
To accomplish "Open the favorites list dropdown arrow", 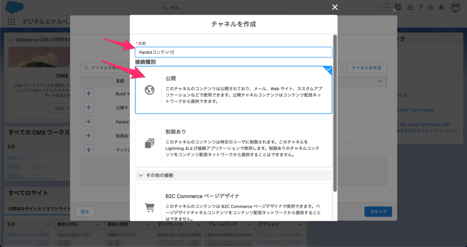I will (387, 7).
